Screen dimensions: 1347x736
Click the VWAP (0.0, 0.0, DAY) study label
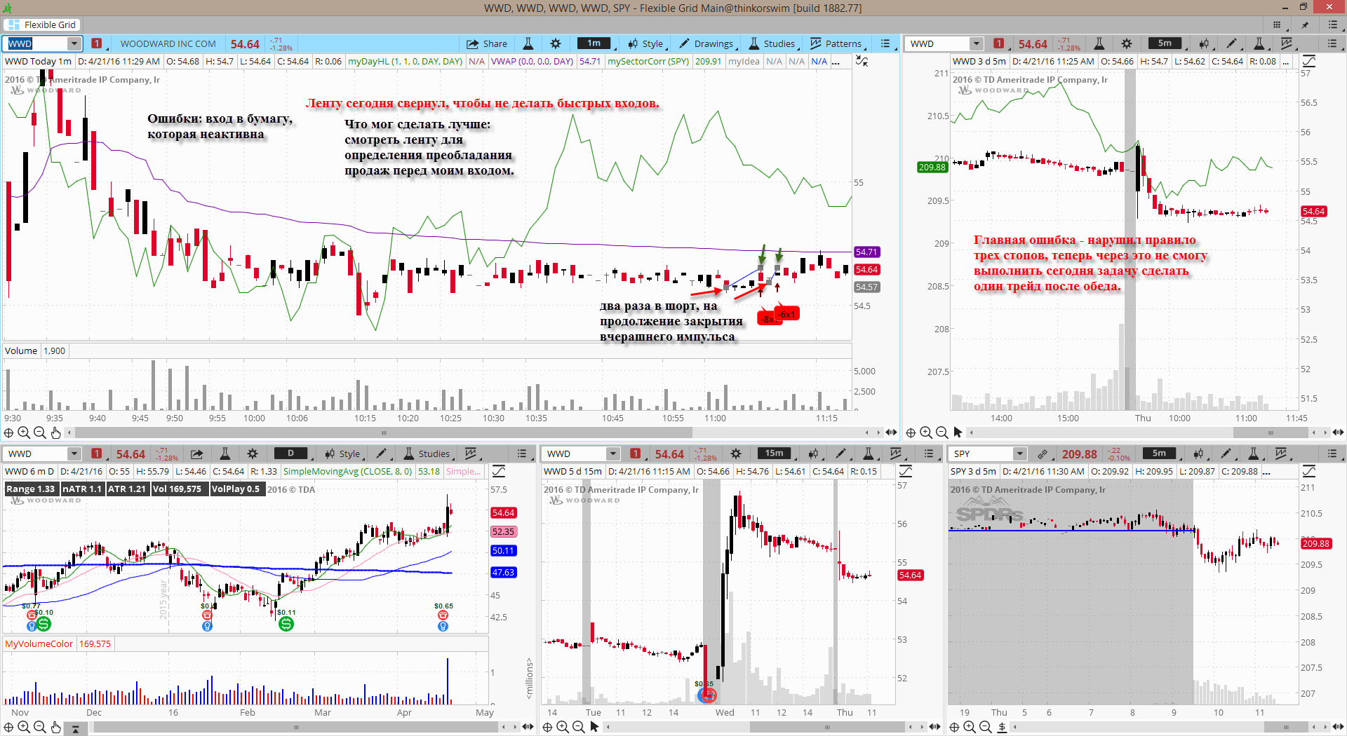(532, 61)
